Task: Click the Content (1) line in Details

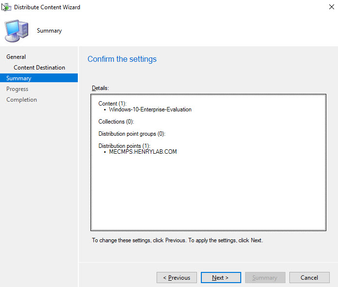Action: click(112, 104)
